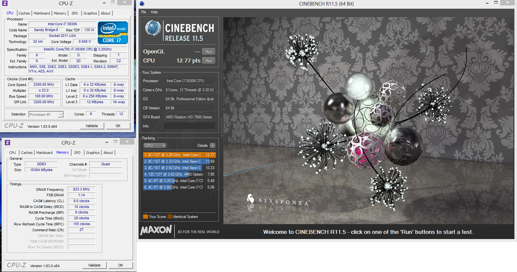Select CPU tab in lower CPU-Z window
This screenshot has width=517, height=272.
[12, 153]
